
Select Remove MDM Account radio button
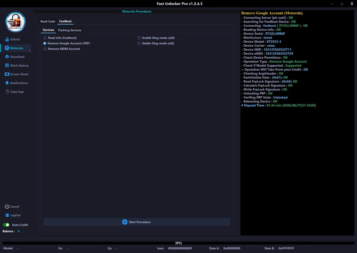45,49
